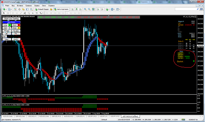Toggle the Авто-торговля button
Screen dimensions: 205x122
61,9
